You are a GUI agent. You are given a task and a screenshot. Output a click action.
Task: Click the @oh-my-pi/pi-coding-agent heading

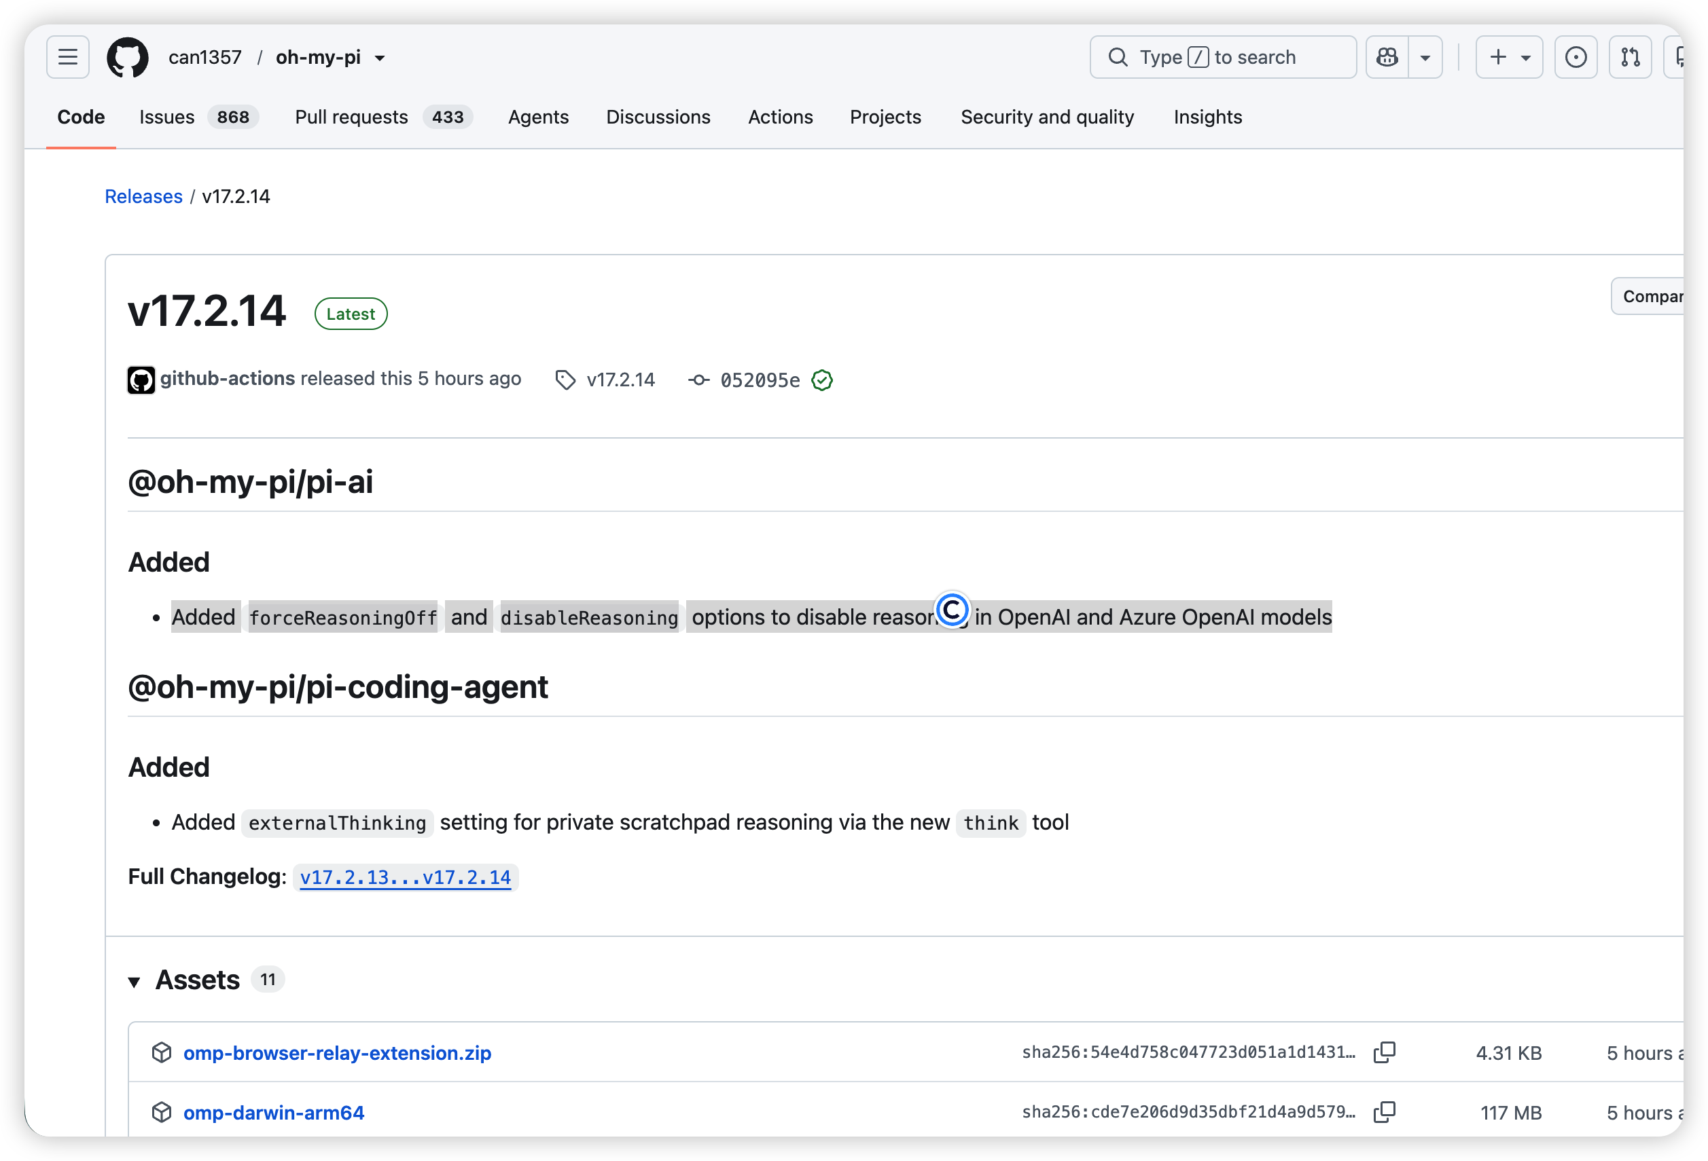click(x=338, y=687)
